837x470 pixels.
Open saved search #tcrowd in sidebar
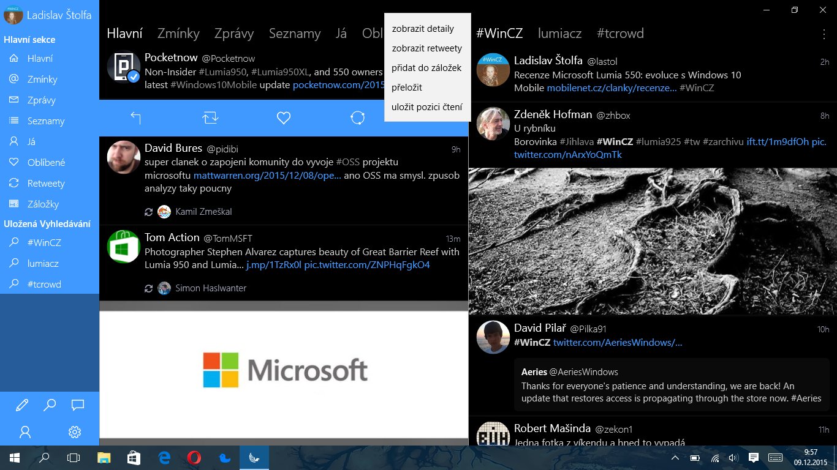(49, 285)
